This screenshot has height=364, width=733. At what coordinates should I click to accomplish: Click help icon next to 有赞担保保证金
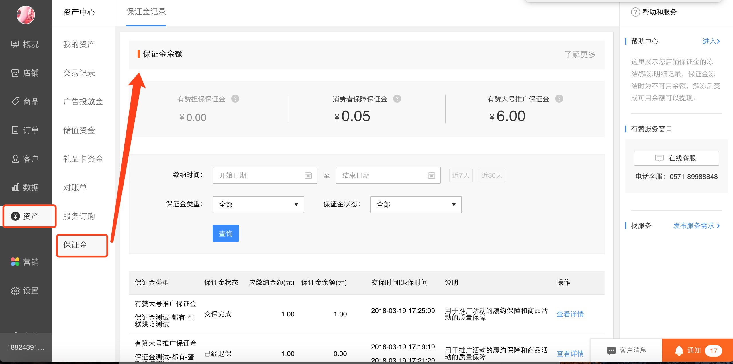click(x=235, y=99)
